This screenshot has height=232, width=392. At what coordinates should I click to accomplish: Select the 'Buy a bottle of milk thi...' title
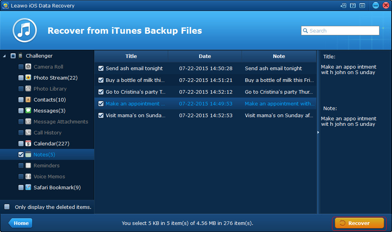(x=135, y=80)
